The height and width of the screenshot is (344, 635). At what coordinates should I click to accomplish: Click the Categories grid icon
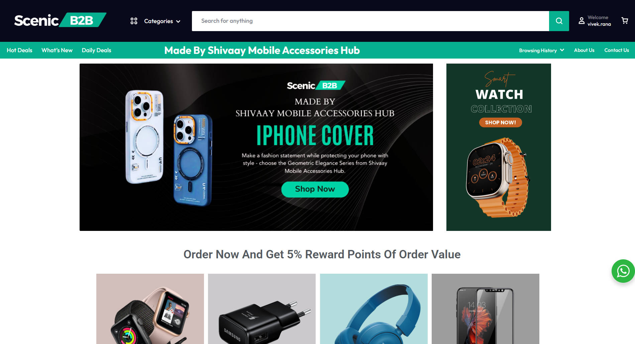click(134, 21)
